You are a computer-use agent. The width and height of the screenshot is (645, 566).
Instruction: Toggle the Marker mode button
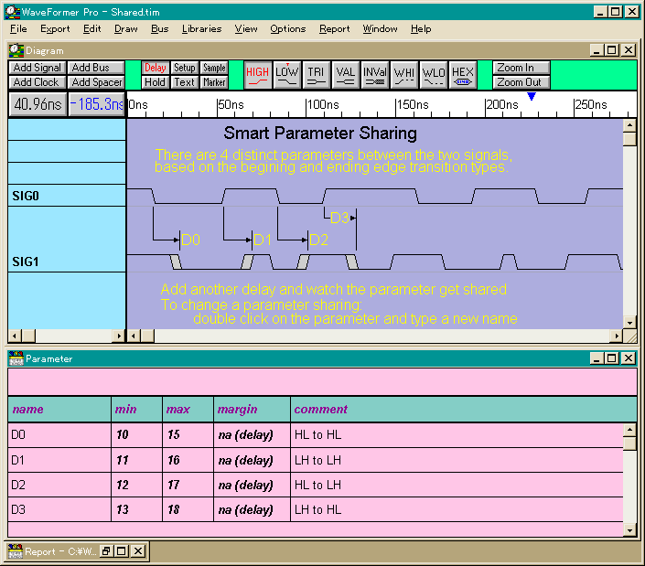[x=214, y=82]
